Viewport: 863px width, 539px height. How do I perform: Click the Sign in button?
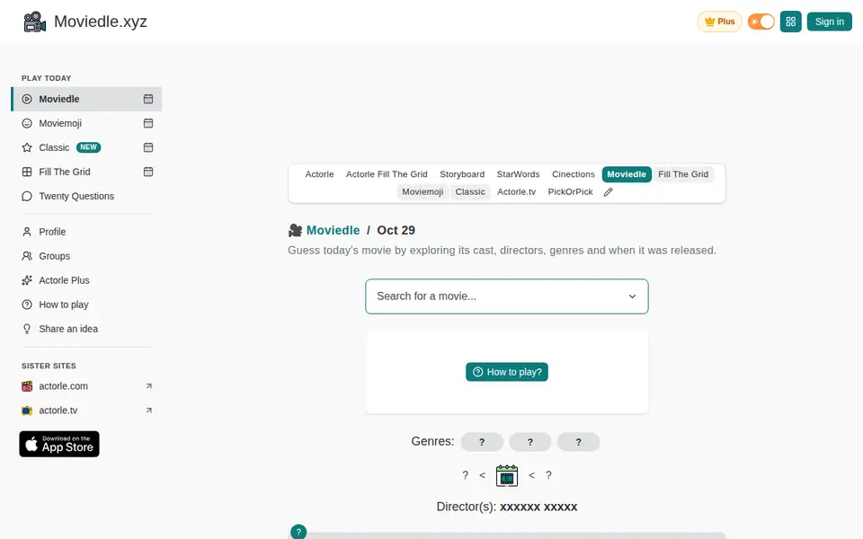coord(829,22)
